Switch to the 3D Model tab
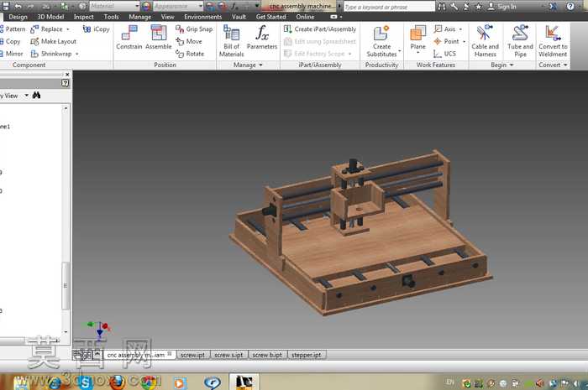Viewport: 588px width, 390px height. click(x=50, y=17)
